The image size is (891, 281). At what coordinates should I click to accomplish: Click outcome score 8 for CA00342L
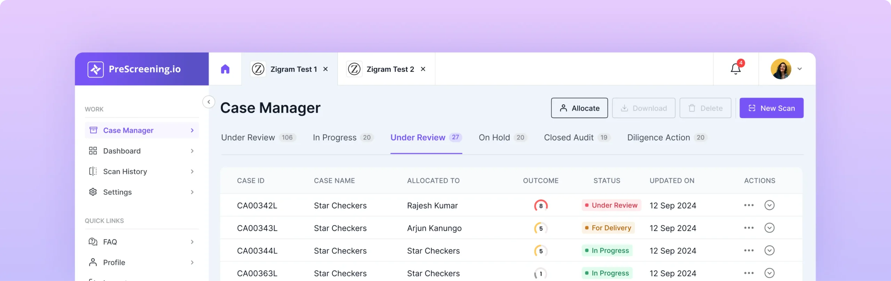click(x=541, y=206)
